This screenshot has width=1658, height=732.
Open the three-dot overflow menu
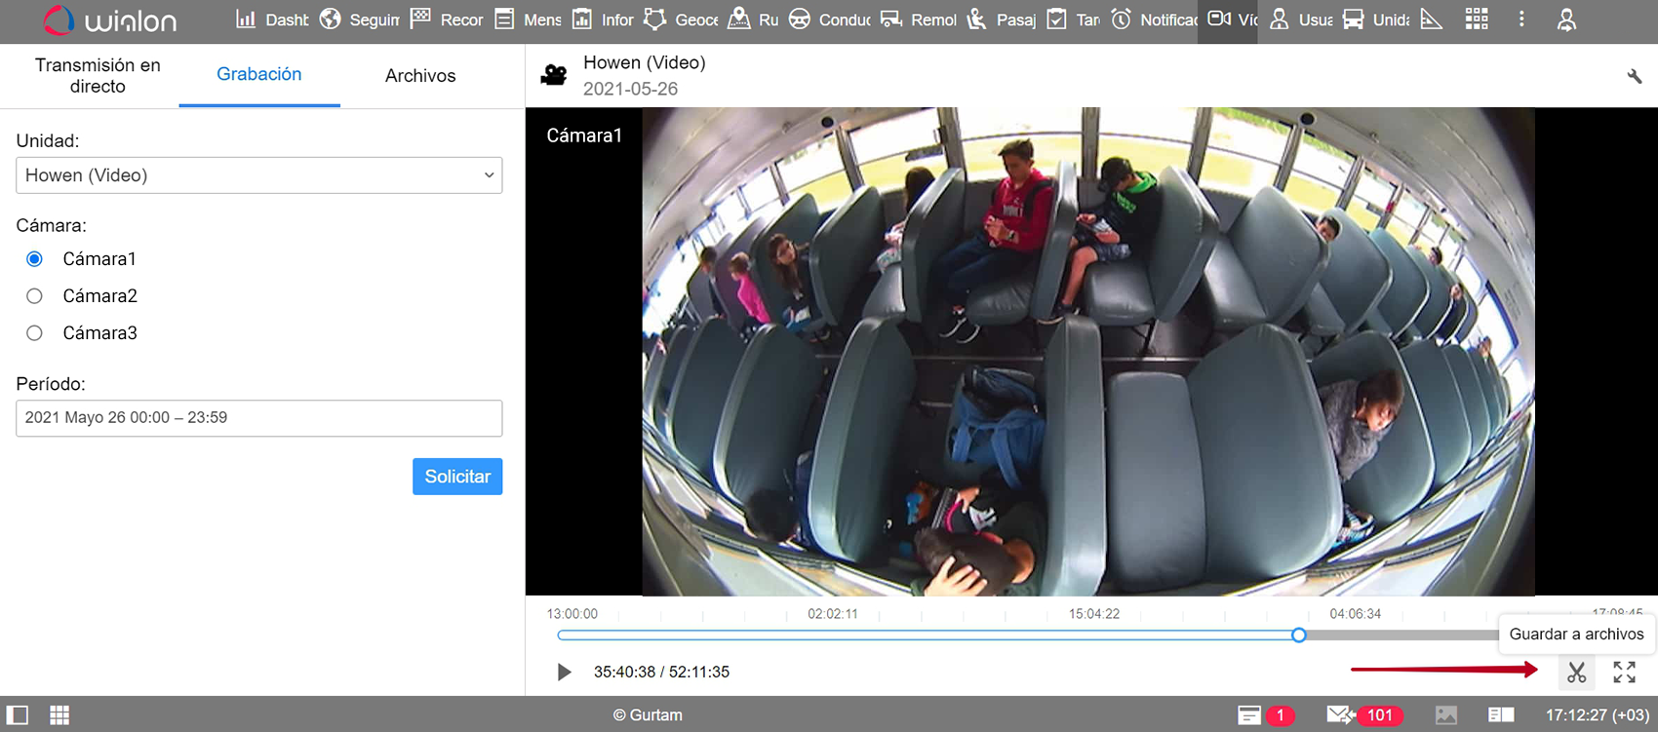pos(1521,19)
